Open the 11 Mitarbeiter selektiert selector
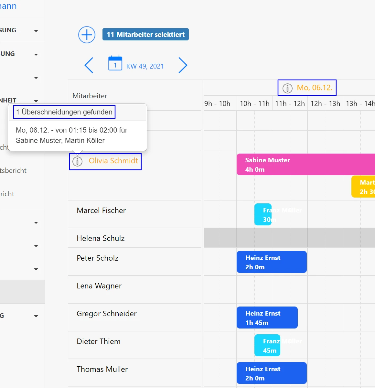Image resolution: width=375 pixels, height=388 pixels. (145, 35)
